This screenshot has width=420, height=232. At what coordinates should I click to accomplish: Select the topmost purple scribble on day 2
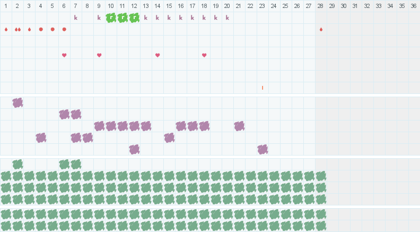17,102
